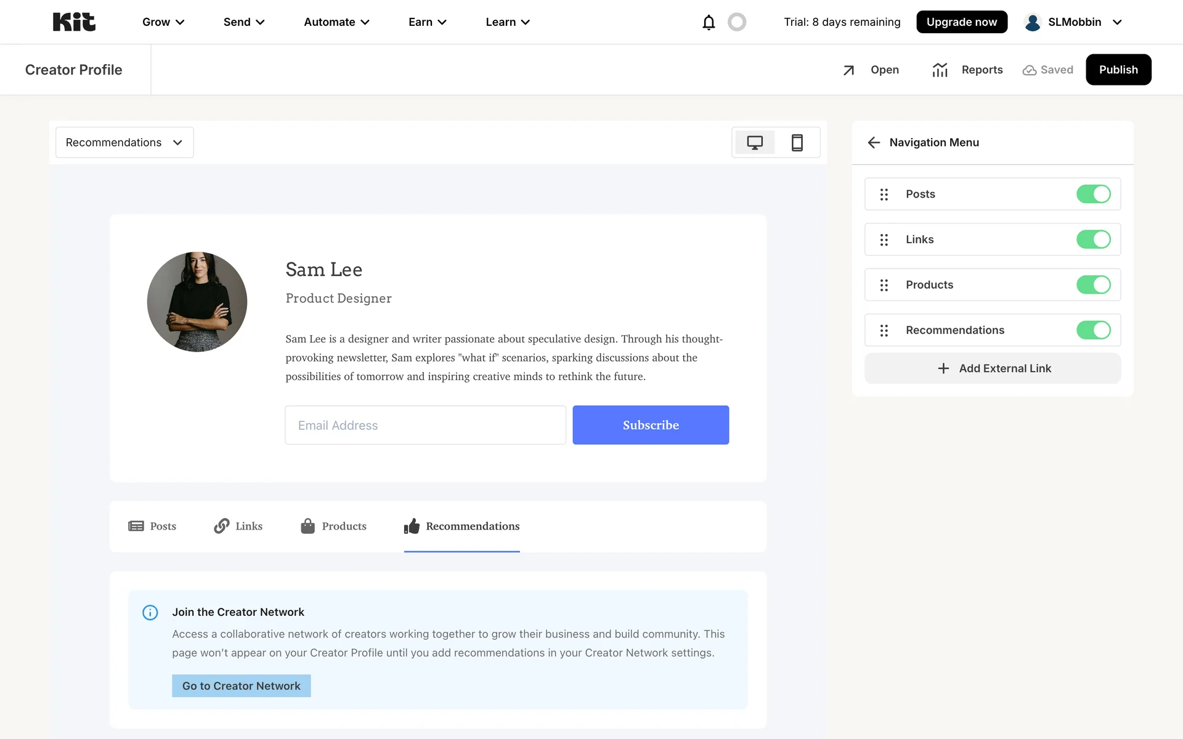Click the drag handle for Products
Screen dimensions: 1183x739
(884, 285)
